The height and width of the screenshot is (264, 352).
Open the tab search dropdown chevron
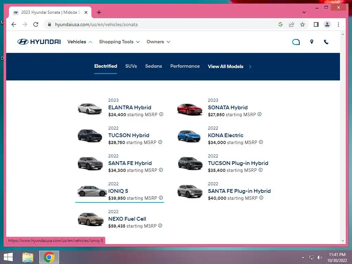(x=304, y=12)
